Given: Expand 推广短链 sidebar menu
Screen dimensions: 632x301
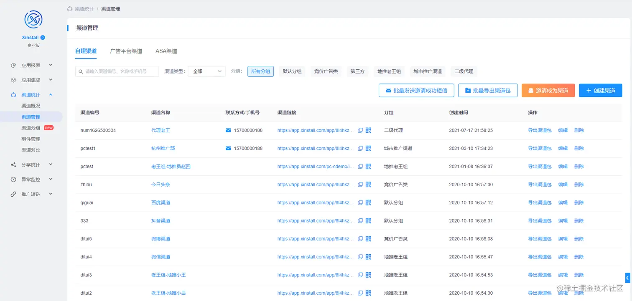Looking at the screenshot, I should tap(31, 194).
